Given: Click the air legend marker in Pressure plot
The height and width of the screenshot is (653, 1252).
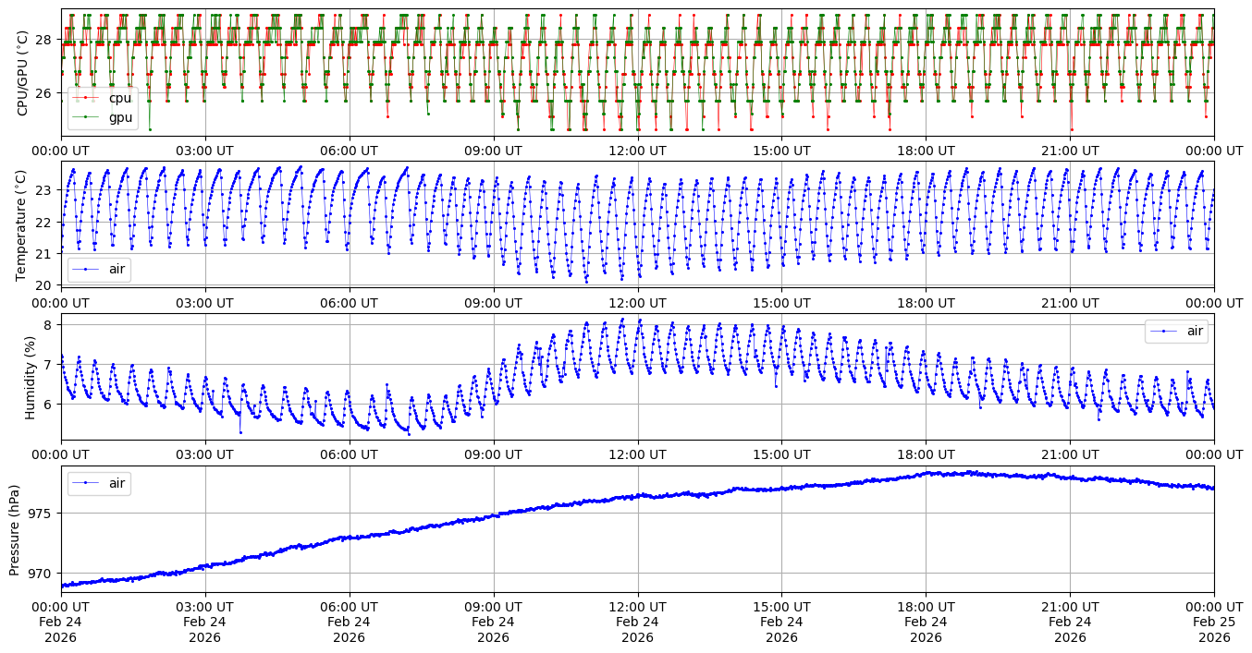Looking at the screenshot, I should tap(86, 482).
